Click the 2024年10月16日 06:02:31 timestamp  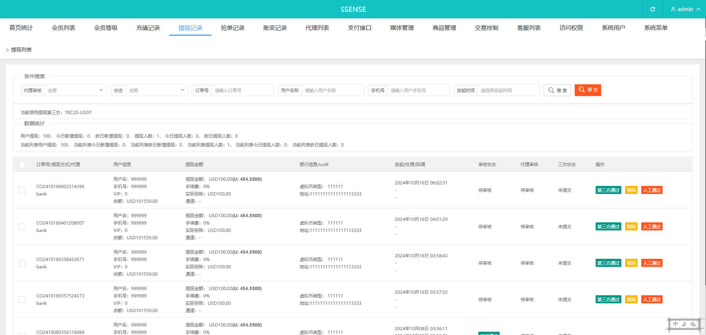(421, 183)
